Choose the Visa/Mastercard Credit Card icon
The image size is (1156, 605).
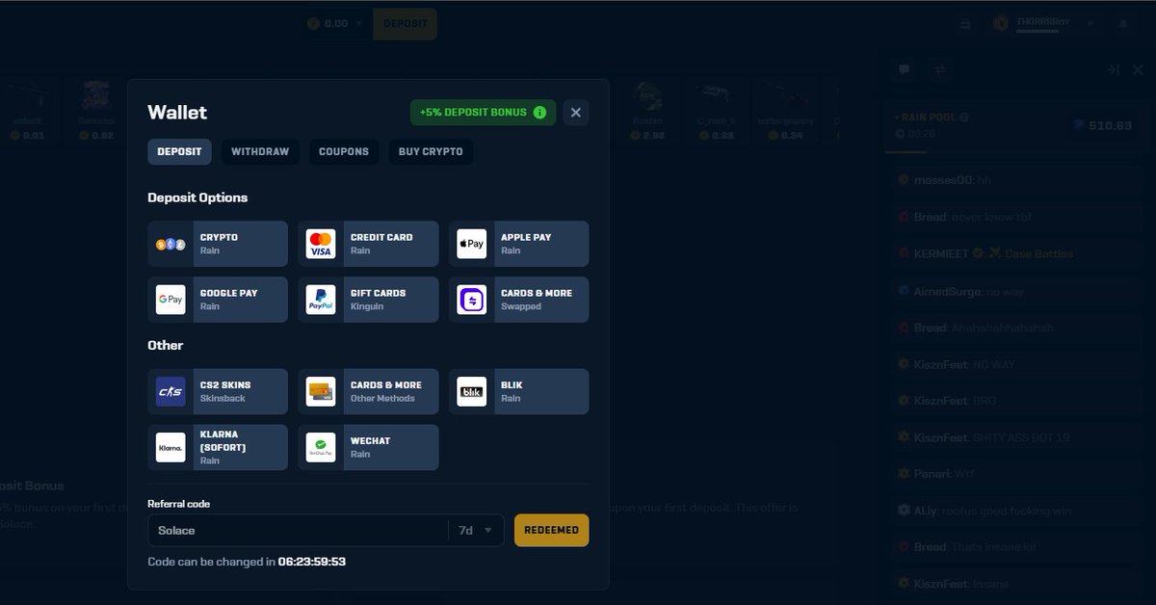pos(321,244)
